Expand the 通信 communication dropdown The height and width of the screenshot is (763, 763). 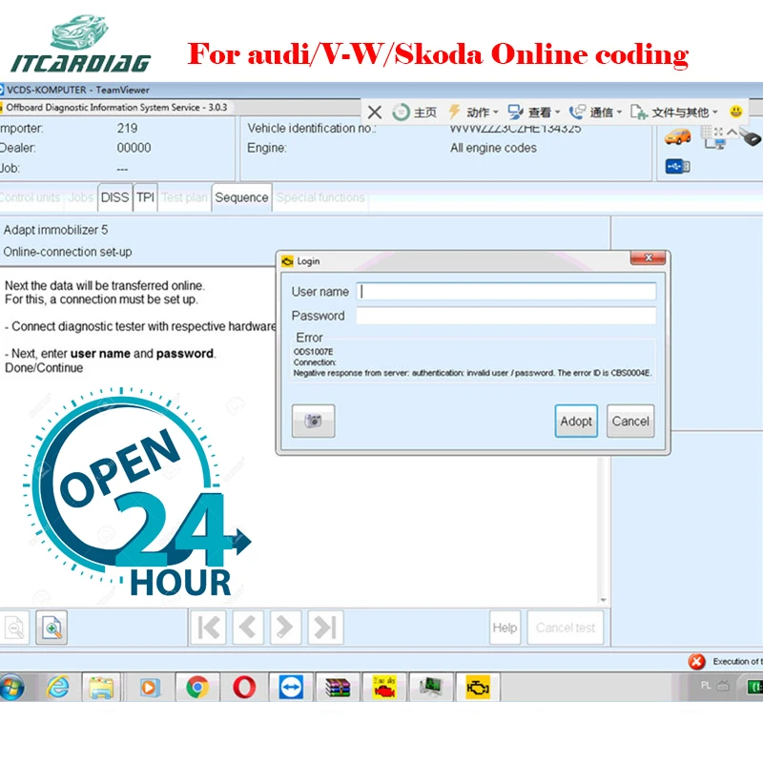pyautogui.click(x=595, y=113)
